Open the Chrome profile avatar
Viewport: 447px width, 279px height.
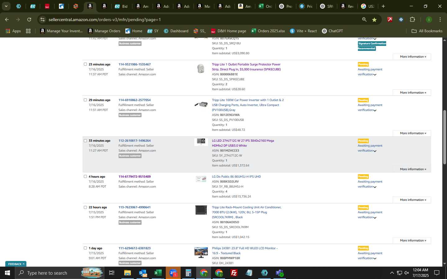point(429,20)
